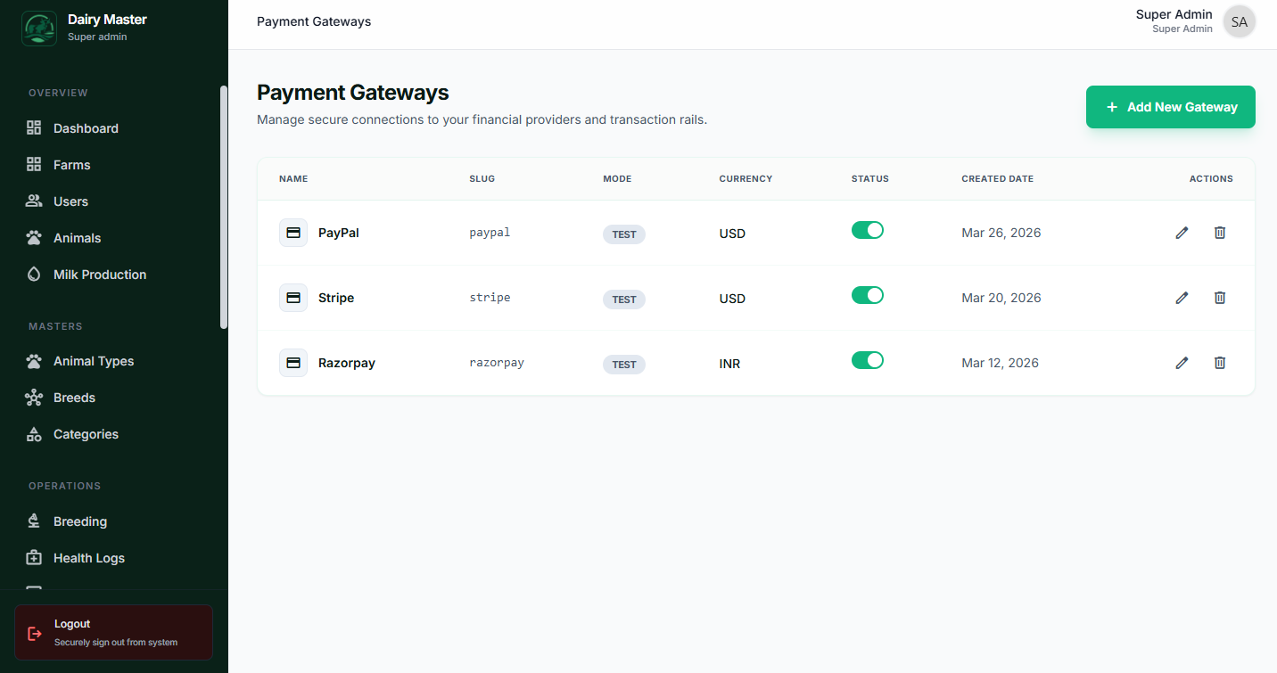Select the Farms grid icon in sidebar
This screenshot has height=673, width=1277.
coord(33,164)
